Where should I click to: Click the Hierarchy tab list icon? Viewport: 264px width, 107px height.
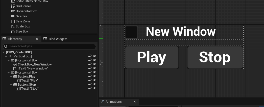click(4, 39)
